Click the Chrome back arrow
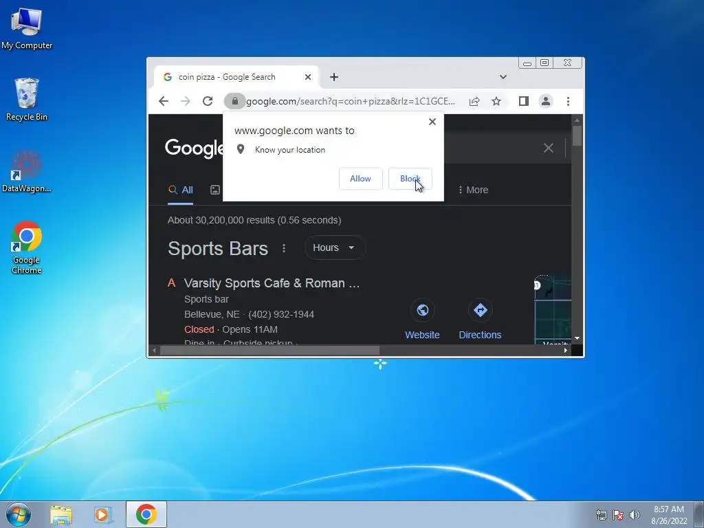This screenshot has height=528, width=704. pos(164,101)
